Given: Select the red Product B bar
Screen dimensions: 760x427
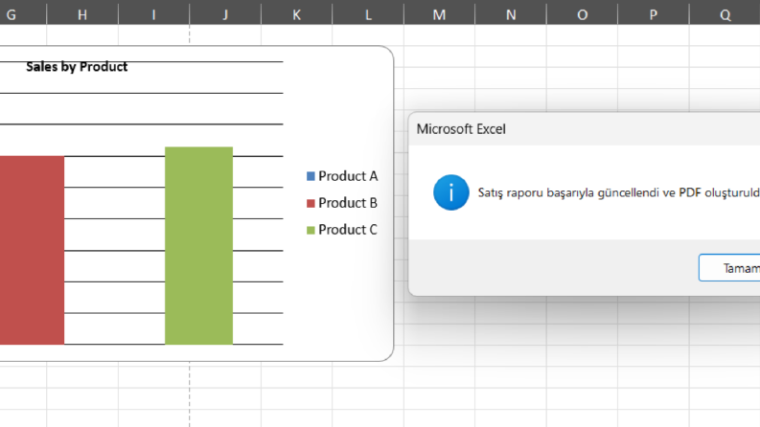Looking at the screenshot, I should (x=32, y=250).
